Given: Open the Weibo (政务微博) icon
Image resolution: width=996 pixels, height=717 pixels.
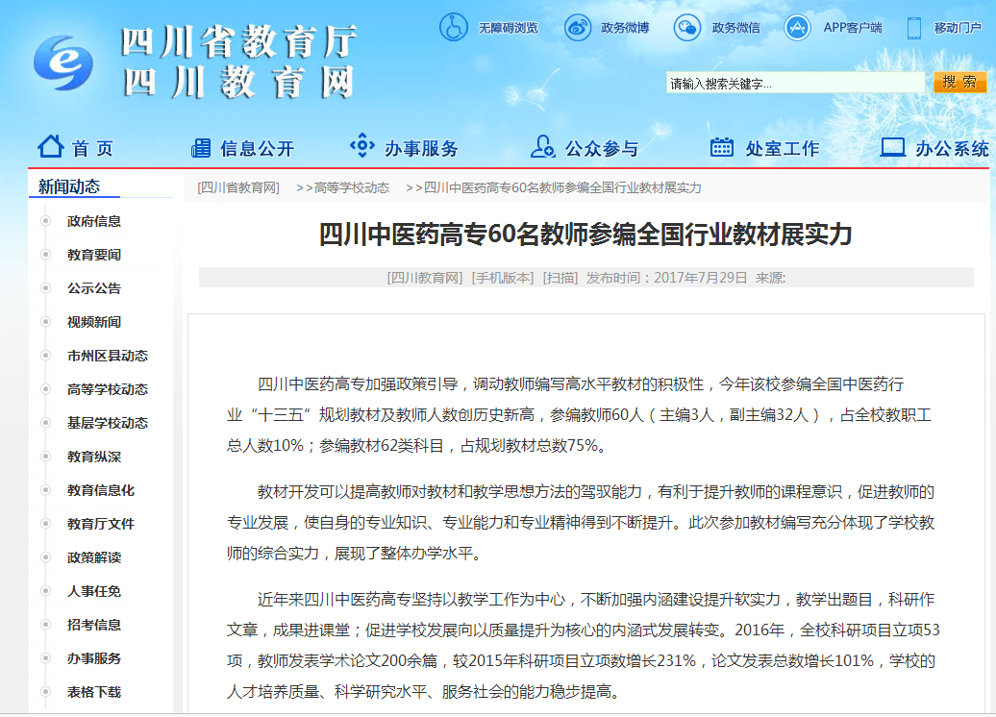Looking at the screenshot, I should 578,27.
